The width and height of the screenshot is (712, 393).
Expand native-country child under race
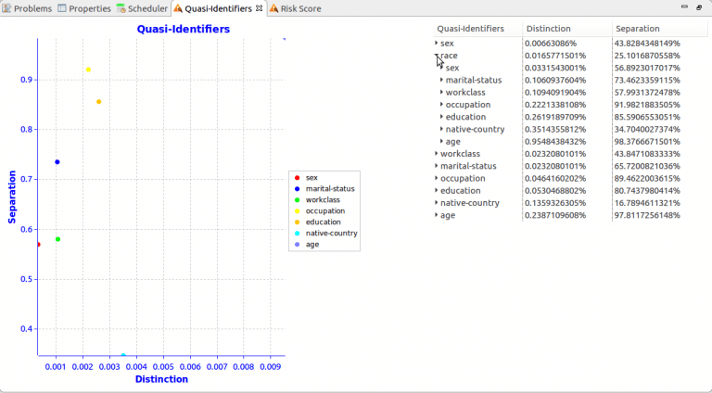click(442, 129)
